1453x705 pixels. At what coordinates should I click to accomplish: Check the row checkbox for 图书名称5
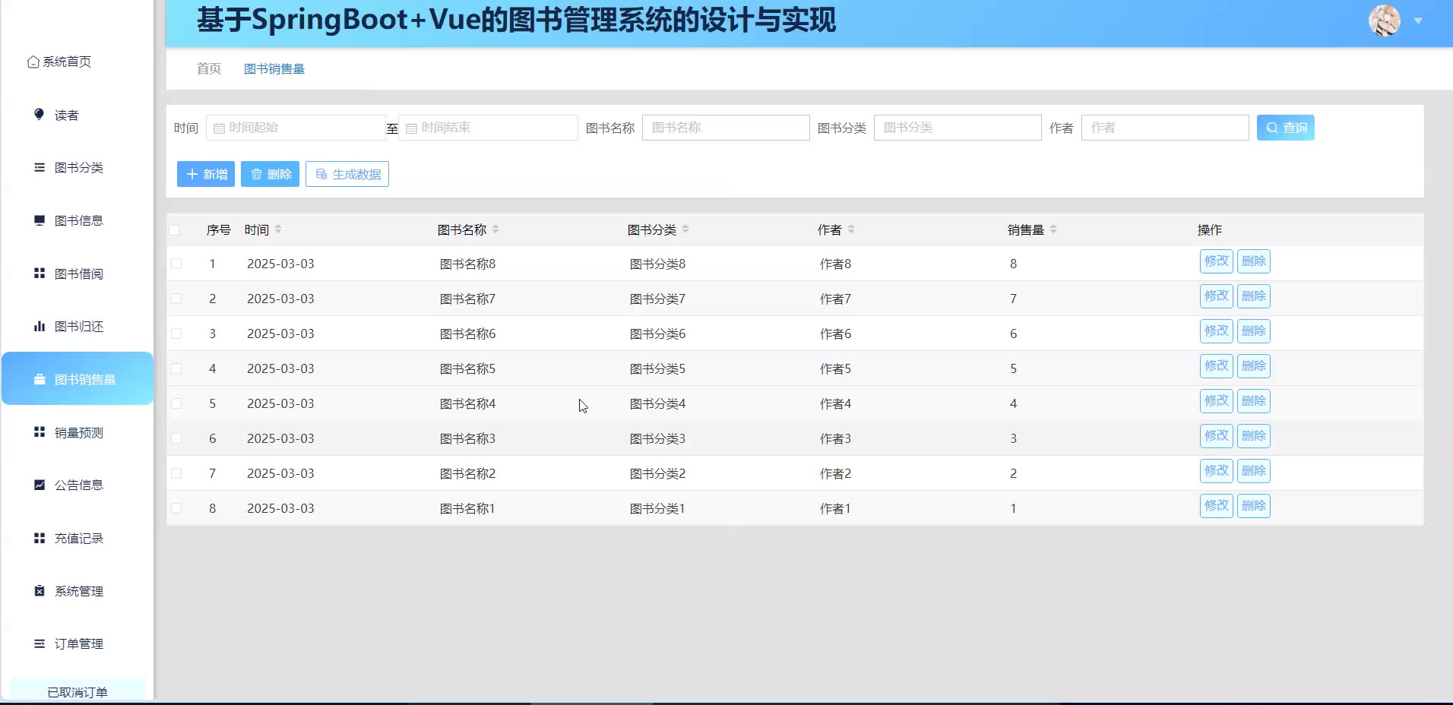(176, 368)
